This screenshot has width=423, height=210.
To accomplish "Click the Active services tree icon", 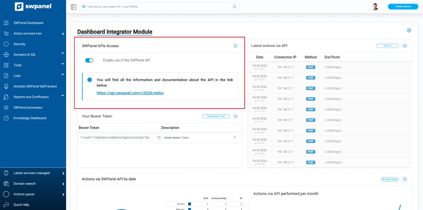I will click(6, 33).
